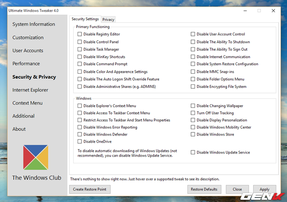Click the Create Restore Point button
The image size is (287, 202).
[90, 189]
